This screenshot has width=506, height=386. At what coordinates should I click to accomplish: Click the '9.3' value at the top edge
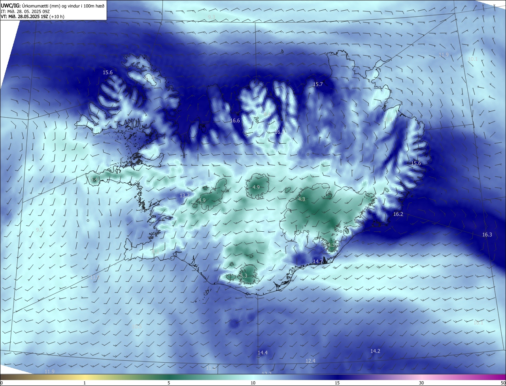[x=211, y=17]
